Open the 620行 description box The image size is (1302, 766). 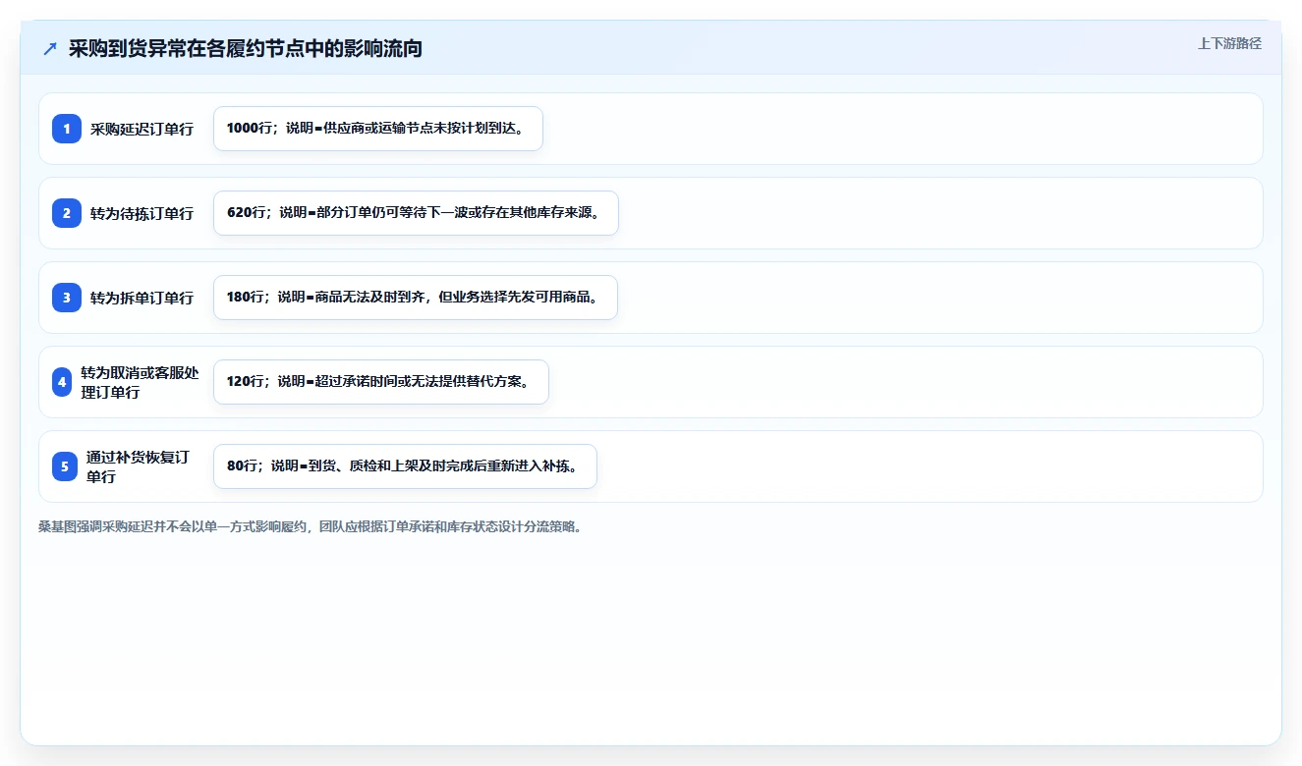click(416, 213)
